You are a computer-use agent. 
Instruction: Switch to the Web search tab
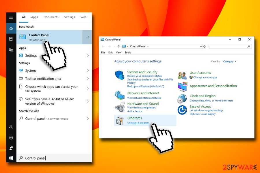point(83,17)
